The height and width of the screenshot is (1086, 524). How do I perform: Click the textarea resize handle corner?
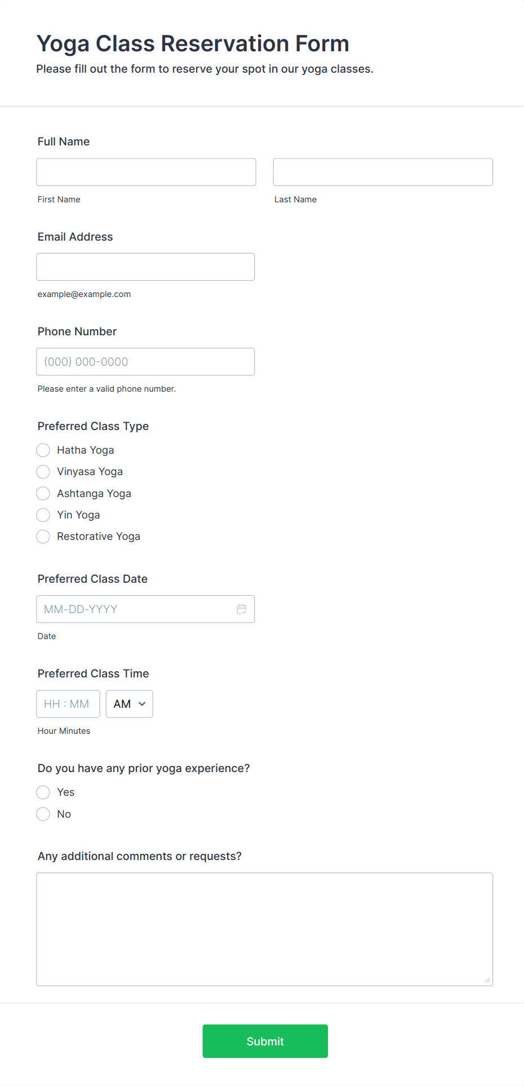[487, 980]
